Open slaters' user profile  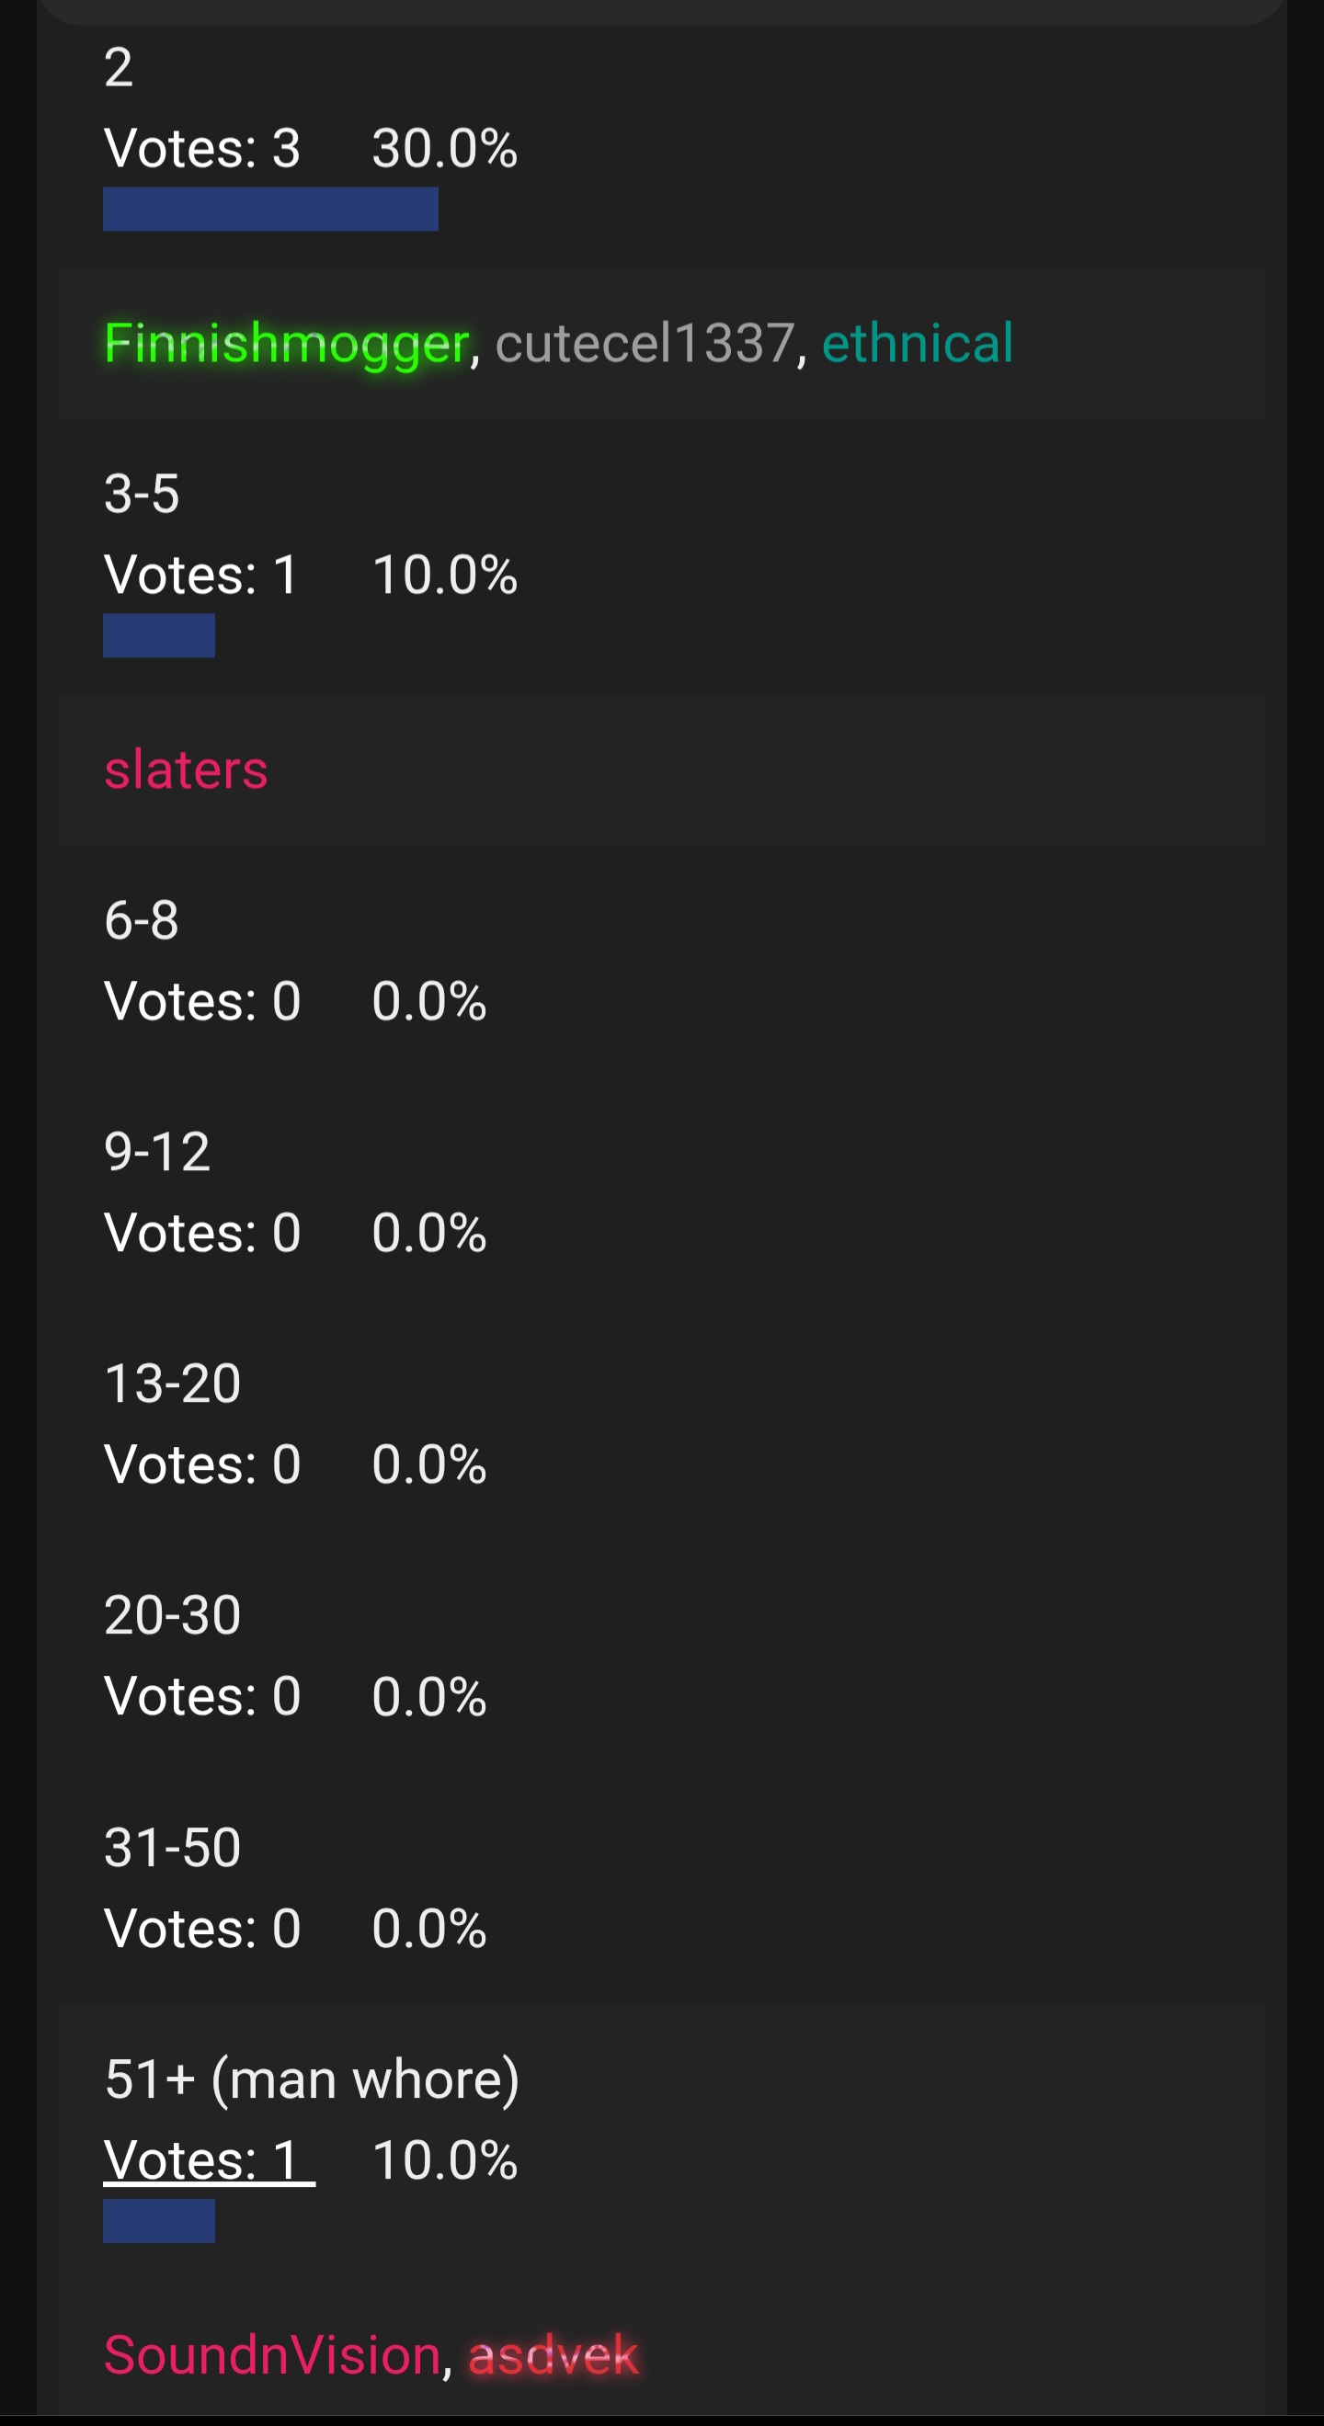(x=186, y=769)
